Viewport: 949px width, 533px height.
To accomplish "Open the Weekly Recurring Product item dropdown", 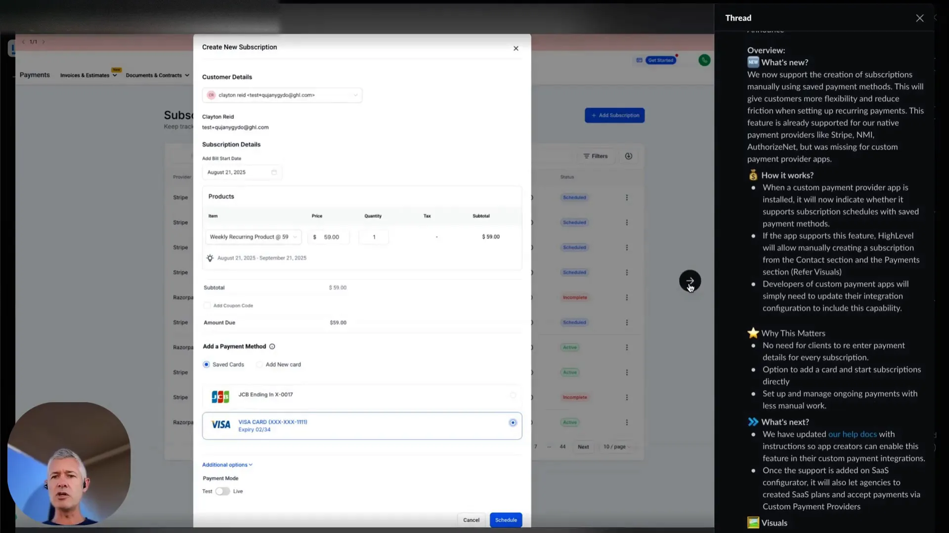I will pos(253,237).
